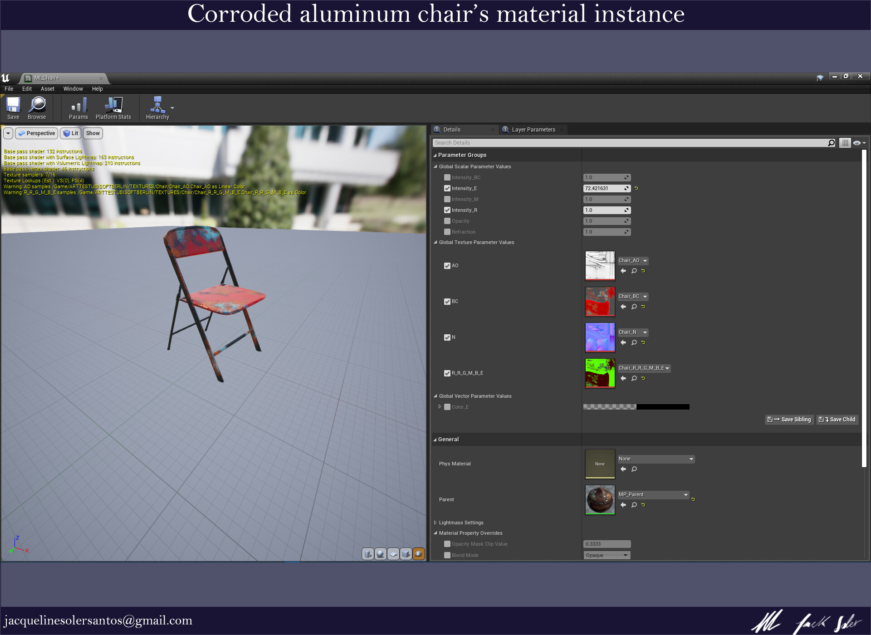Enable the Opacity parameter override
The width and height of the screenshot is (871, 635).
tap(447, 221)
